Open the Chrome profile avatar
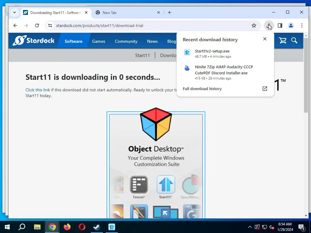The height and width of the screenshot is (233, 311). (291, 25)
